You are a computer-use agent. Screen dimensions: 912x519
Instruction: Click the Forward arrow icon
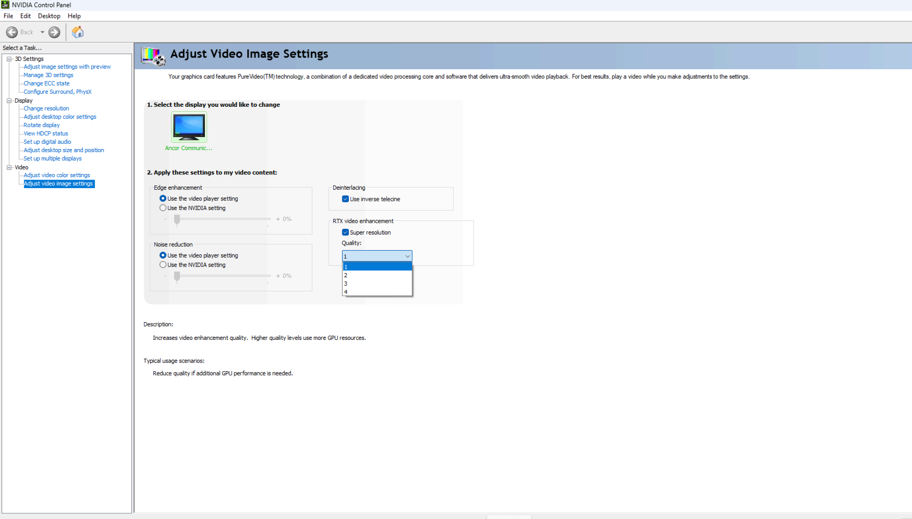54,32
